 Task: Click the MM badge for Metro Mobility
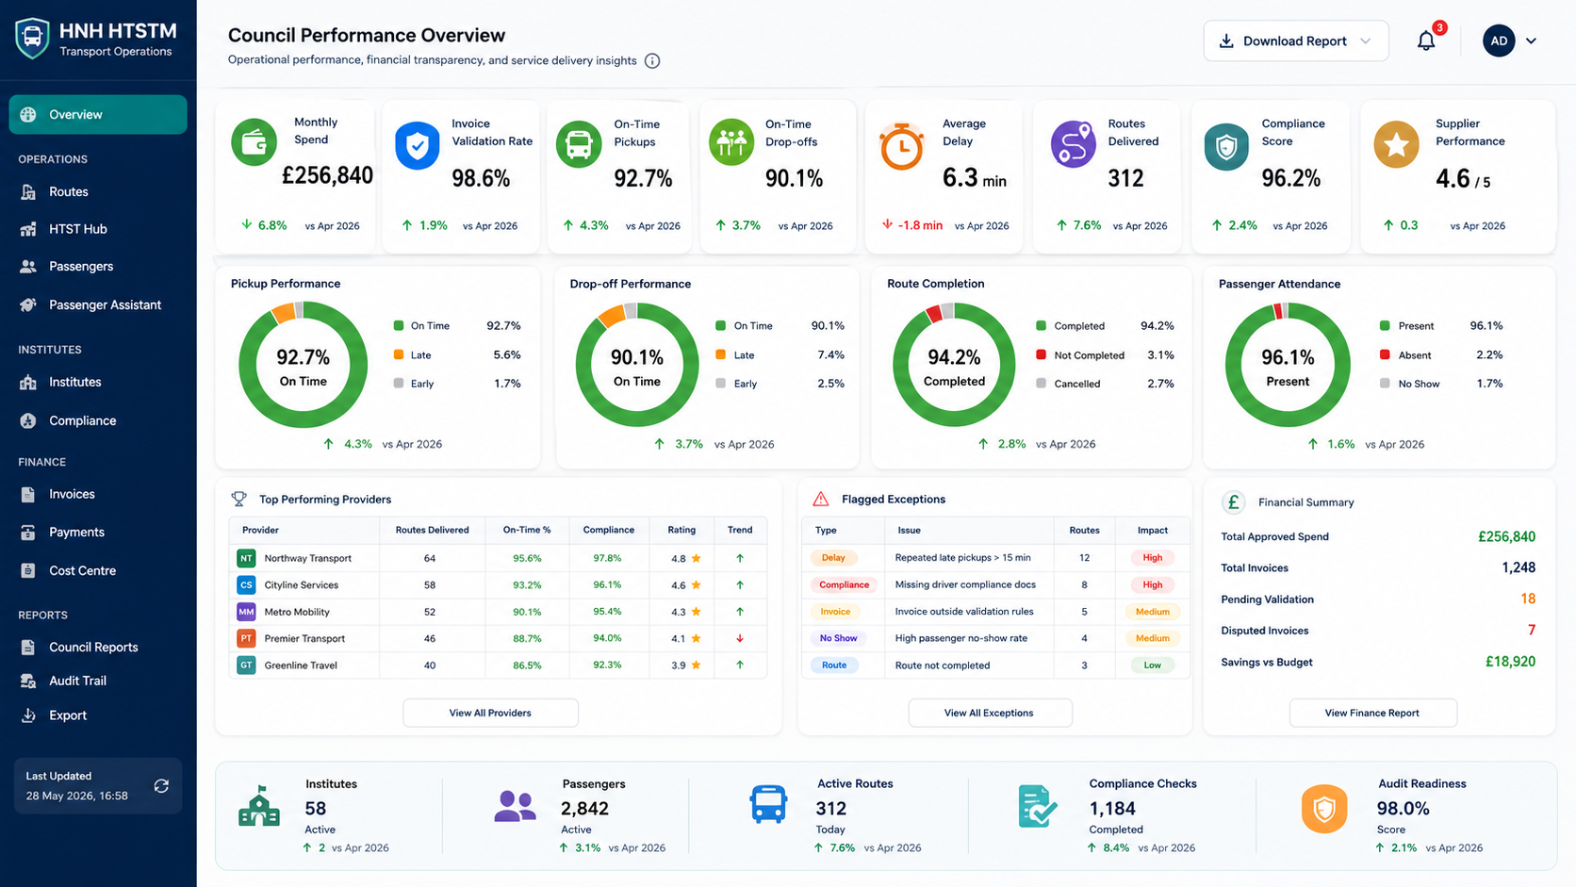(246, 612)
